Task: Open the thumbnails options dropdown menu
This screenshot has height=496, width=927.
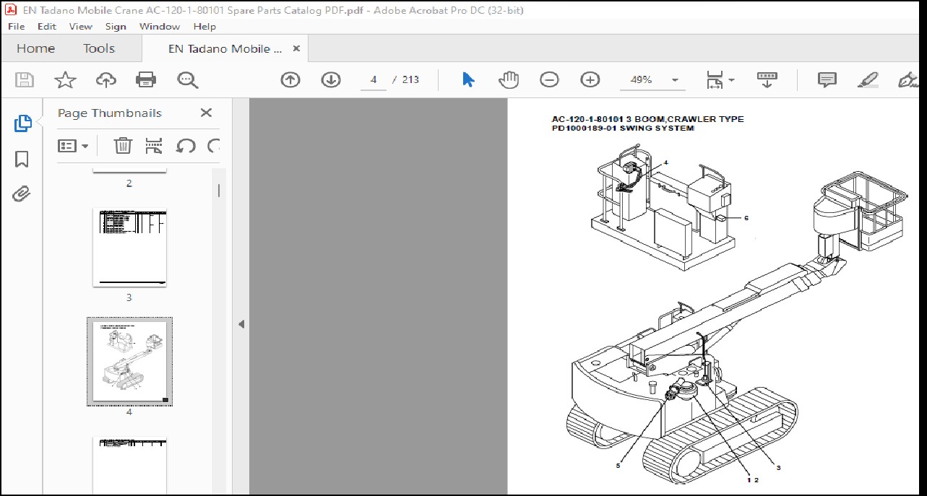Action: coord(73,146)
